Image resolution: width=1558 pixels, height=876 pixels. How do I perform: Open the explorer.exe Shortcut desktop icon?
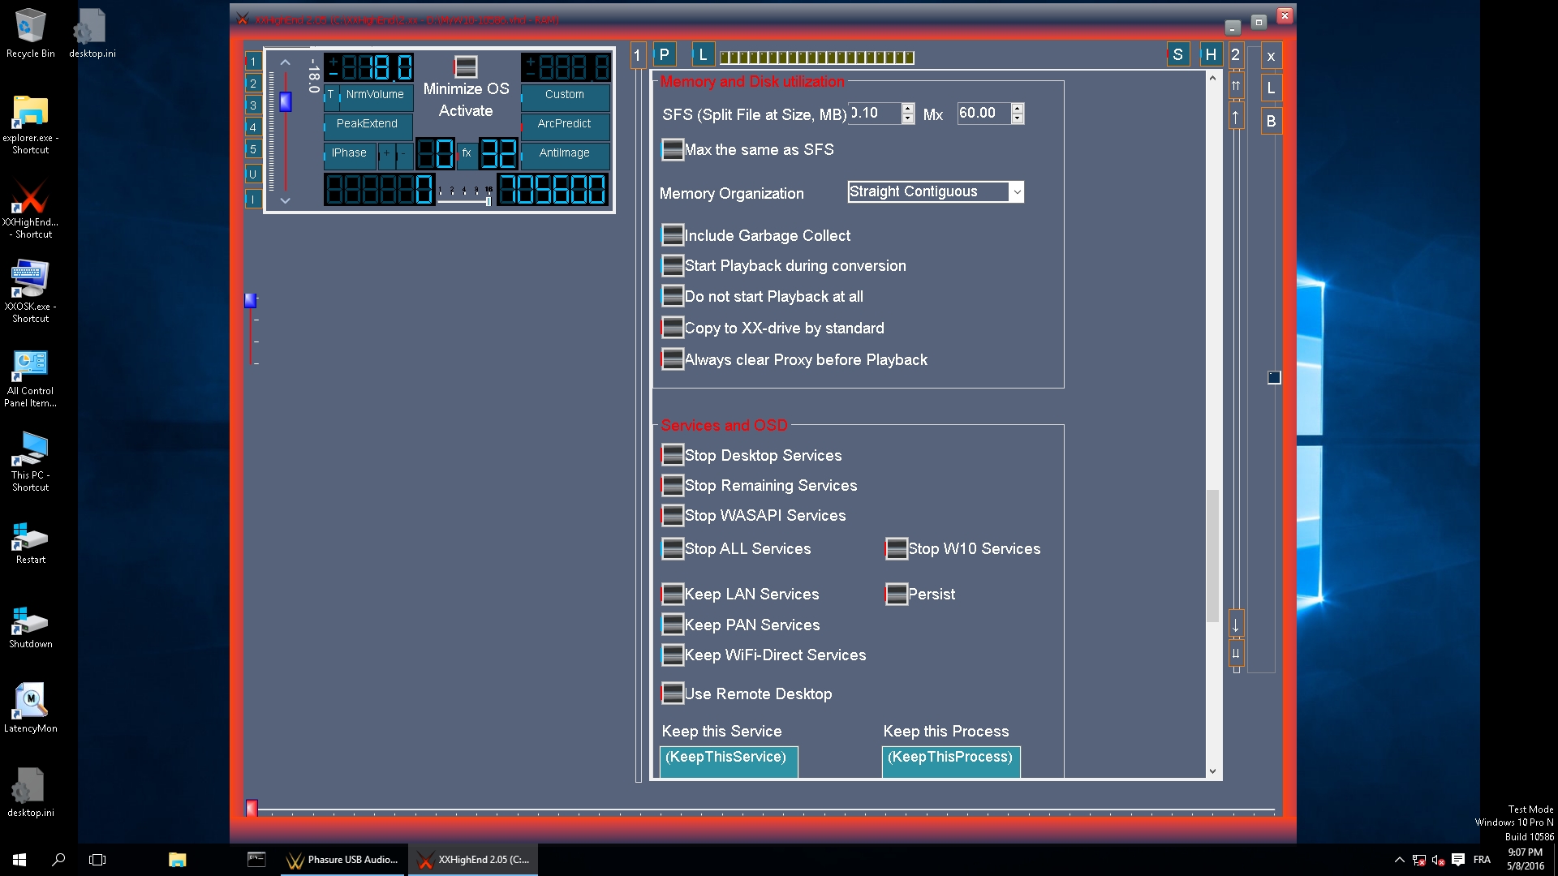tap(30, 124)
